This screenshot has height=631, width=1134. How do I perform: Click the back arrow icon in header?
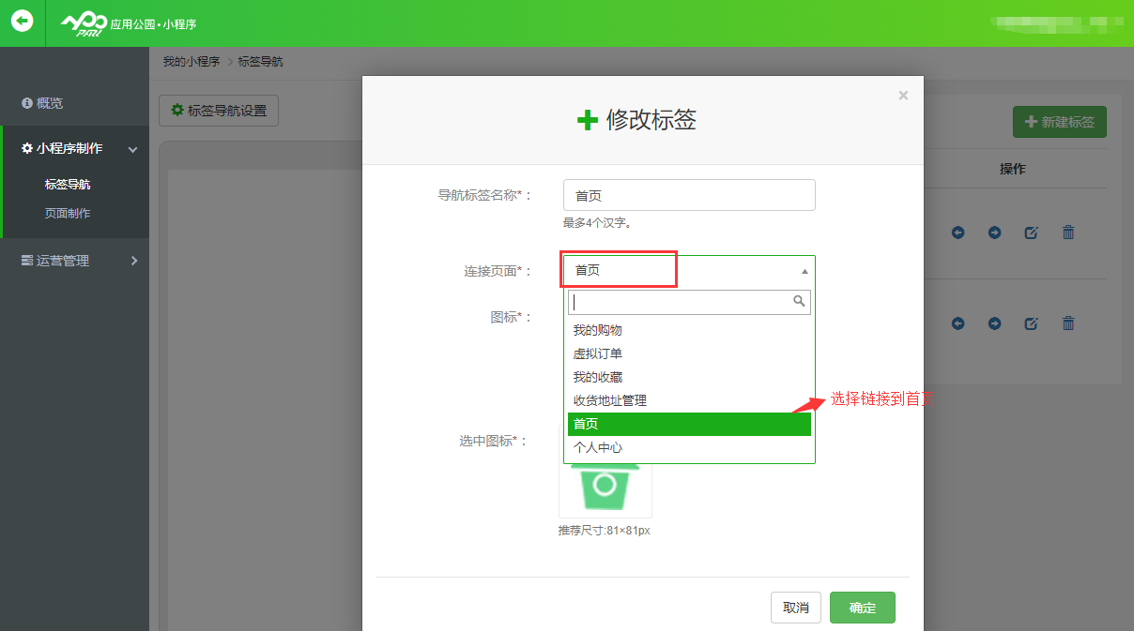click(x=22, y=22)
